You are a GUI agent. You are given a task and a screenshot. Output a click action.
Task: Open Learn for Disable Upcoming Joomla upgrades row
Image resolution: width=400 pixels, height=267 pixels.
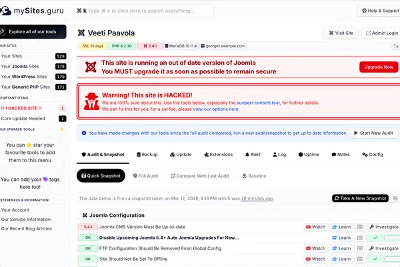tap(341, 238)
